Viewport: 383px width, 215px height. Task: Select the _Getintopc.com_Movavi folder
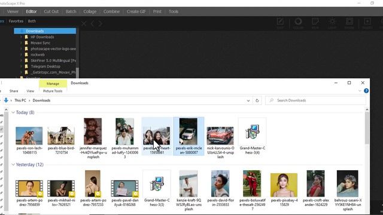pyautogui.click(x=53, y=72)
